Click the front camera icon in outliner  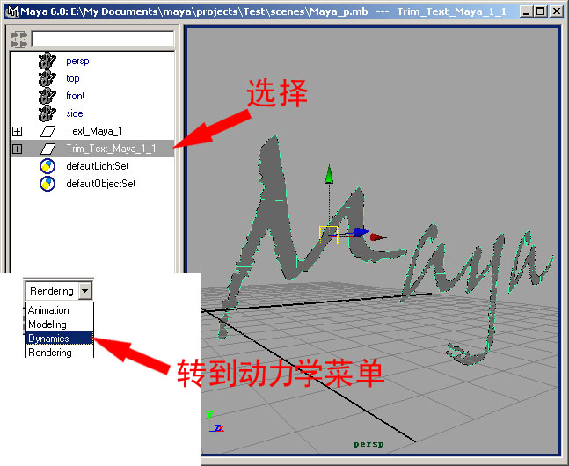[47, 96]
